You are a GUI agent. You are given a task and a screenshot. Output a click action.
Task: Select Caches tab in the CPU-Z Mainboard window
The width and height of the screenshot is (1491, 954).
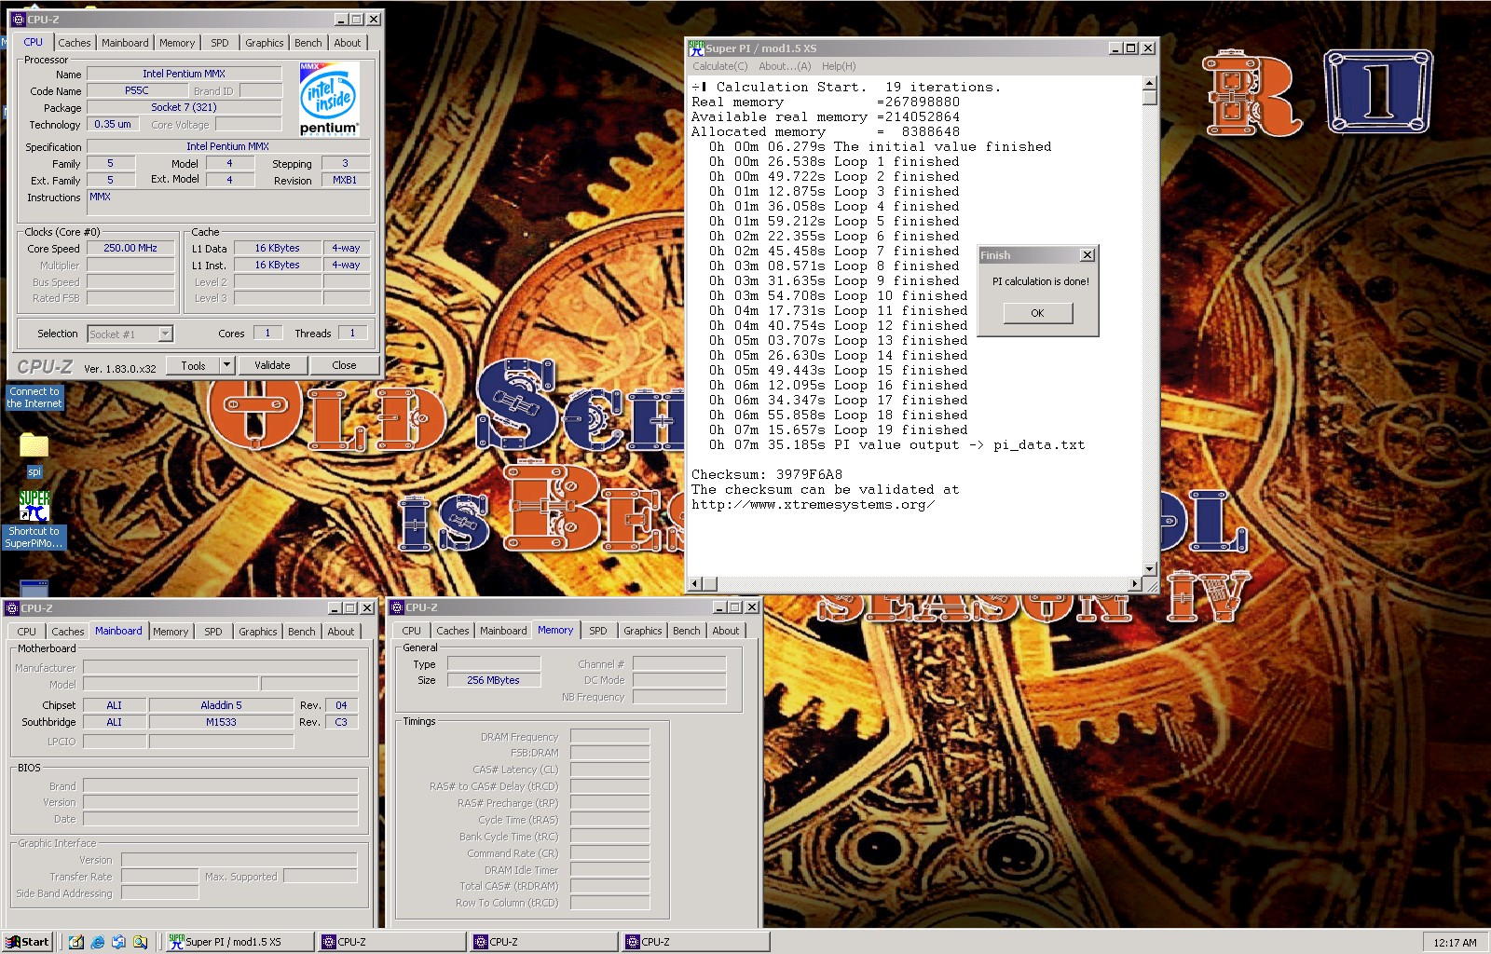click(68, 632)
